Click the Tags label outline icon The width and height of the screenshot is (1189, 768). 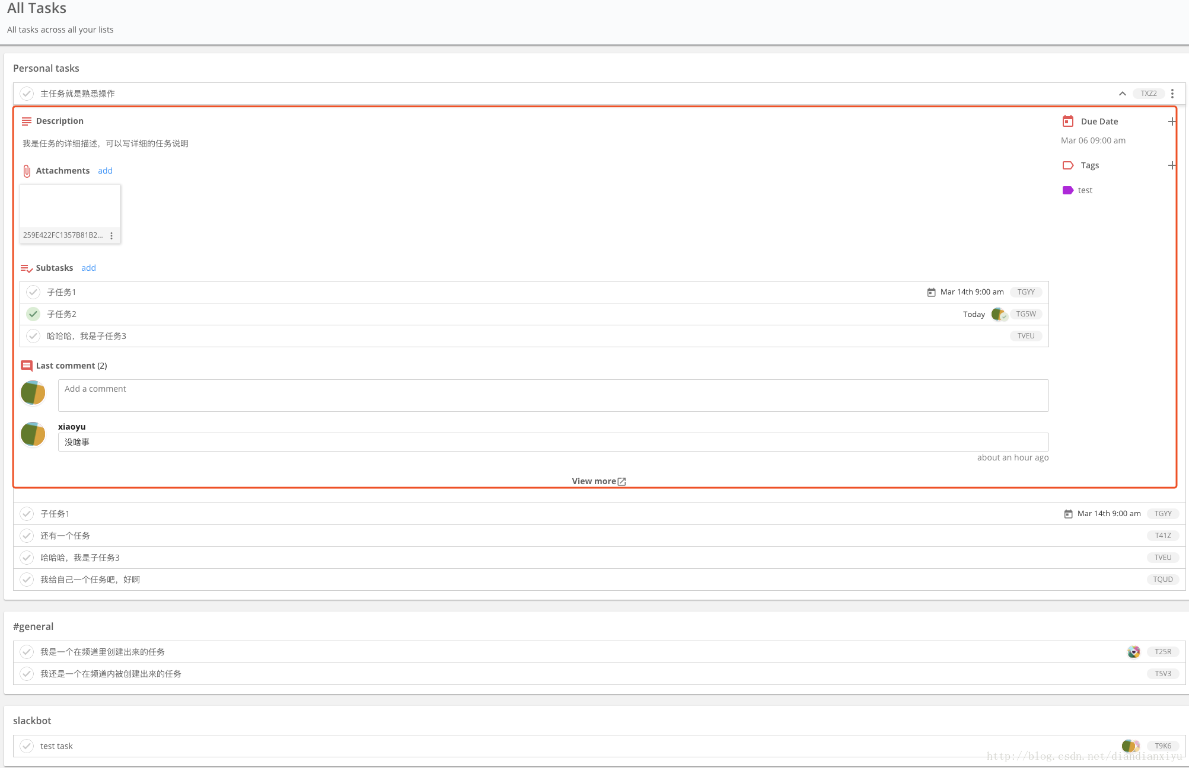[x=1067, y=165]
